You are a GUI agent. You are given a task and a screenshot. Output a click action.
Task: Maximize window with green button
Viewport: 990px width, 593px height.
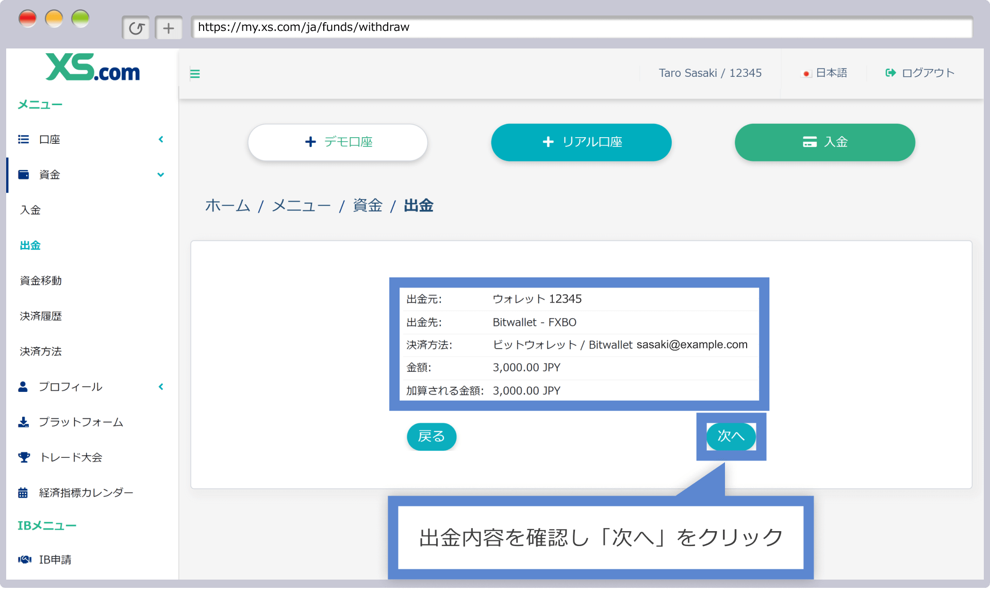tap(80, 19)
